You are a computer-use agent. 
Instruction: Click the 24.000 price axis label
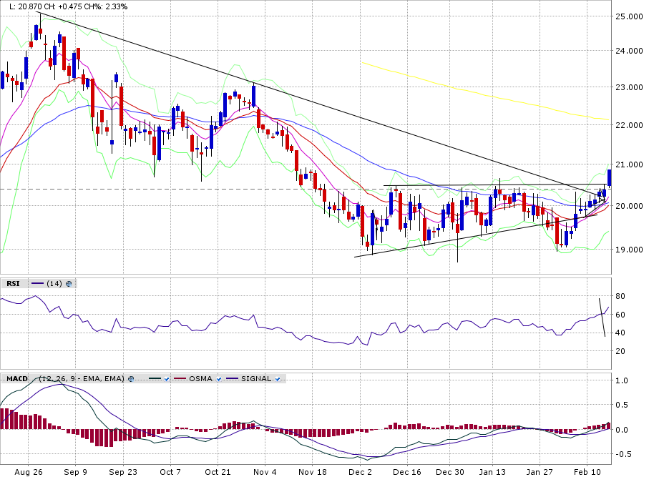[629, 51]
